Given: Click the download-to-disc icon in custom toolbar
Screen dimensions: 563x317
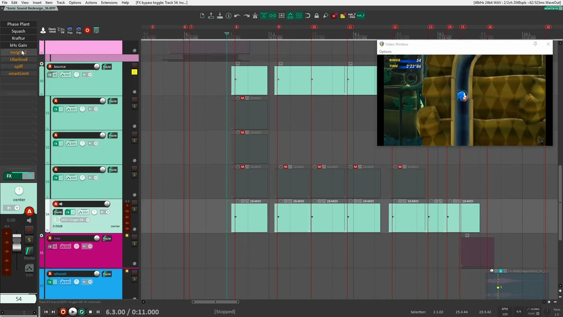Looking at the screenshot, I should (43, 30).
